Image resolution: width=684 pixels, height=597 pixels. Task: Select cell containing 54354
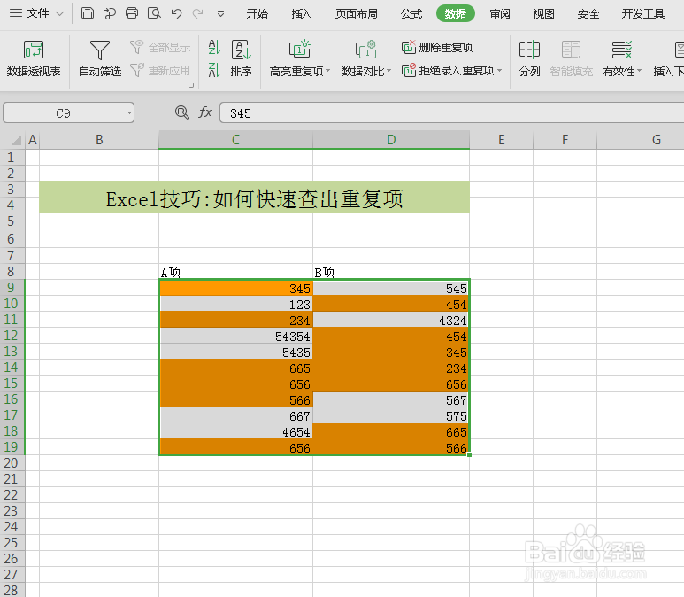point(235,336)
